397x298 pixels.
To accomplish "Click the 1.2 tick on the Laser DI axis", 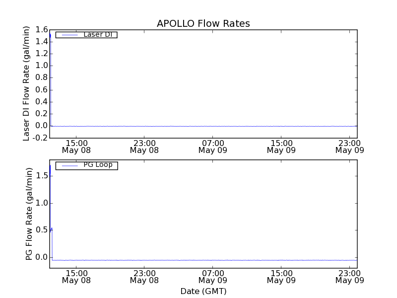I will pyautogui.click(x=42, y=54).
